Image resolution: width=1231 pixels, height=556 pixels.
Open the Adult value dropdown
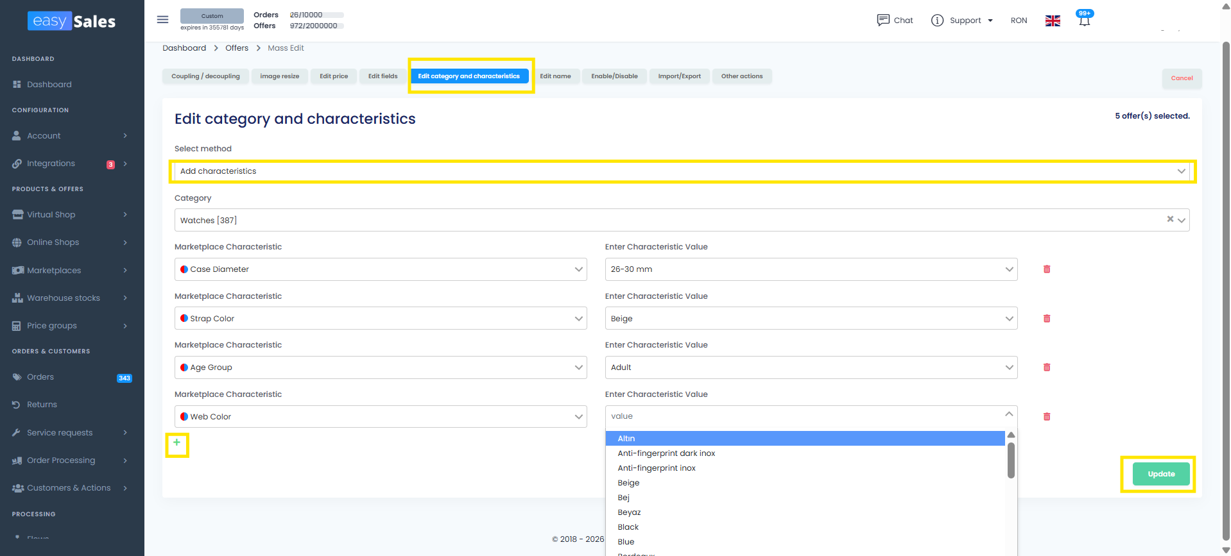811,367
